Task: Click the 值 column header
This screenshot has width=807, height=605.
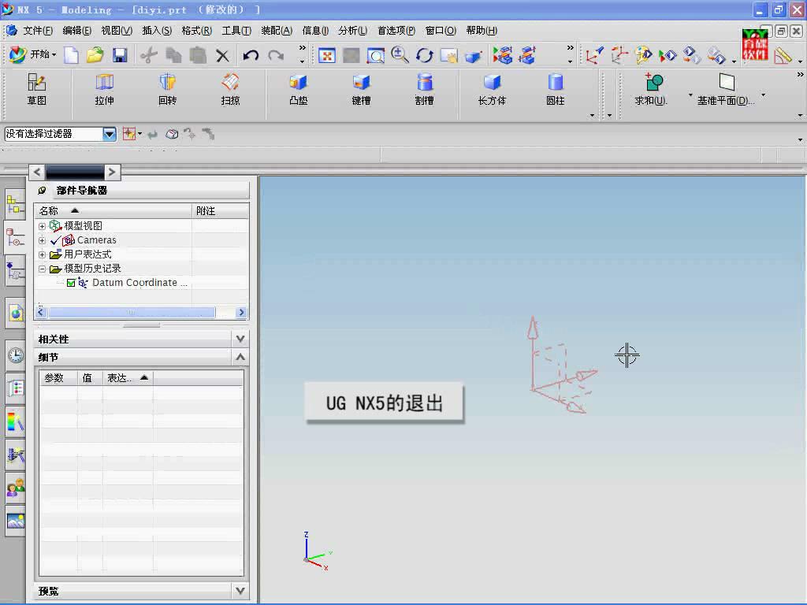Action: click(x=90, y=378)
